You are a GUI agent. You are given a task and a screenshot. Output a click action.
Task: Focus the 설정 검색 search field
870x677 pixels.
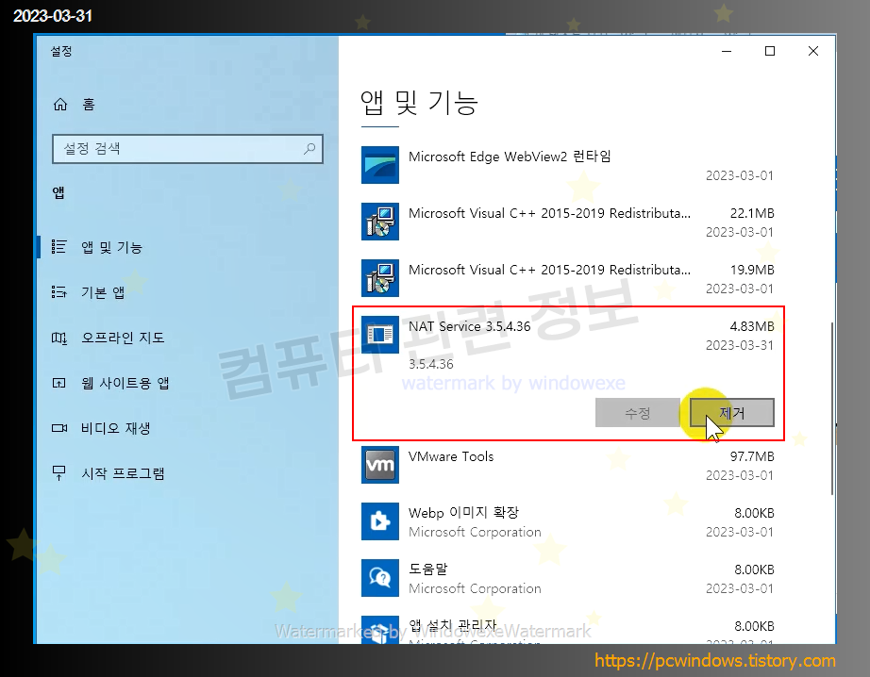(x=187, y=149)
